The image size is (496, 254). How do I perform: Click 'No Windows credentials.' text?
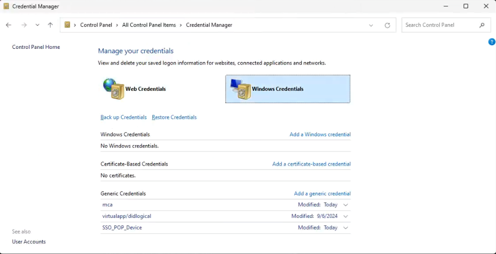(x=129, y=146)
